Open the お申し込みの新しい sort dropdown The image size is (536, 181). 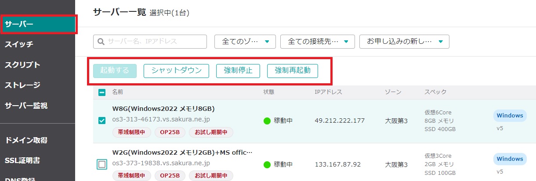(404, 42)
